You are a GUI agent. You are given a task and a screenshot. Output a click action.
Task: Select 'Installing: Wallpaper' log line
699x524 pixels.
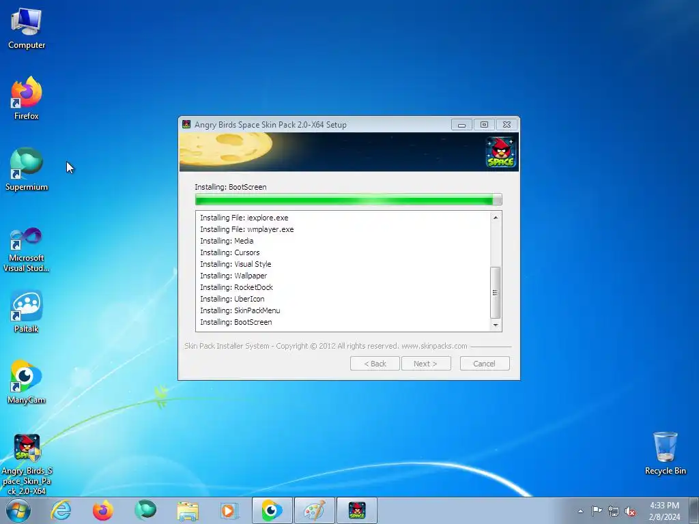click(233, 276)
